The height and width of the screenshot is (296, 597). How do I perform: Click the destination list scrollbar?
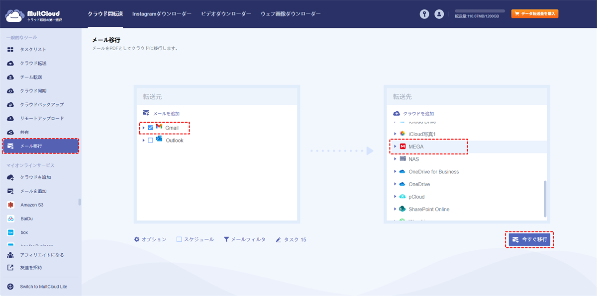(x=545, y=198)
